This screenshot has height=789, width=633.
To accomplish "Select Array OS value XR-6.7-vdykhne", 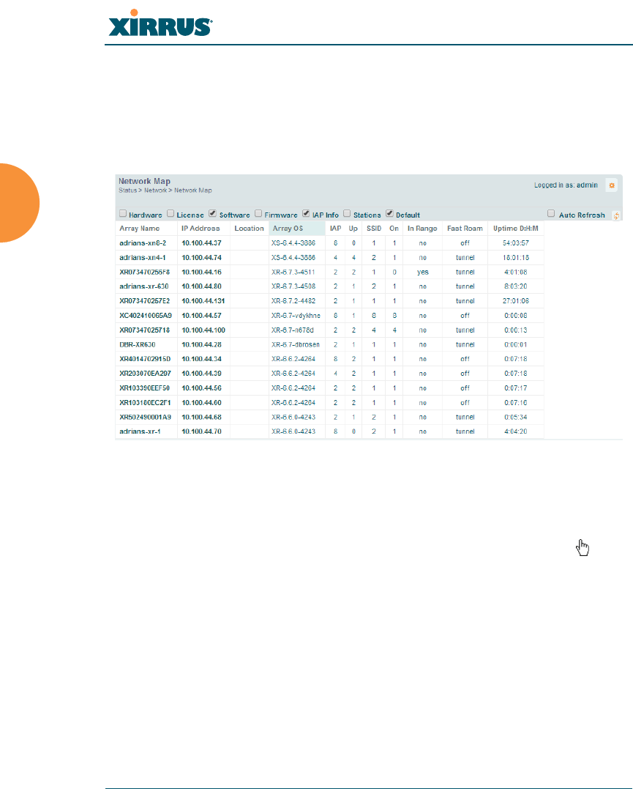I will pyautogui.click(x=296, y=316).
